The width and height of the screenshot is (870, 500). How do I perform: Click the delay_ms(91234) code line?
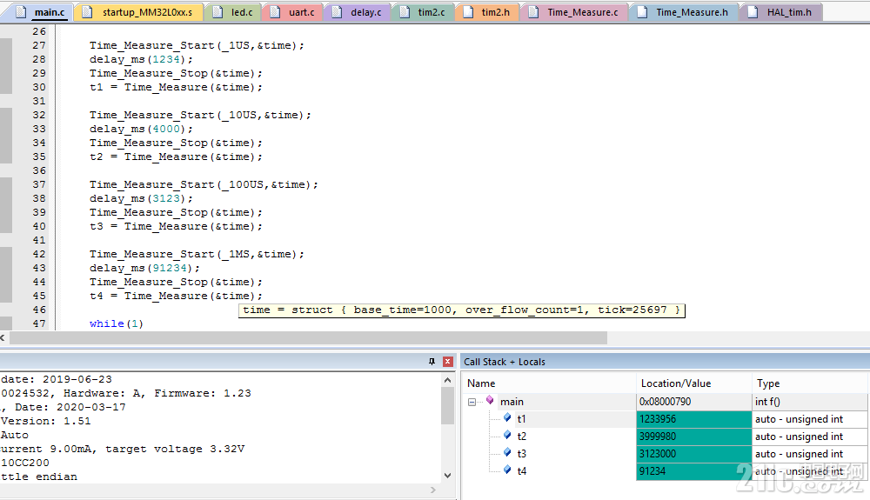tap(144, 268)
